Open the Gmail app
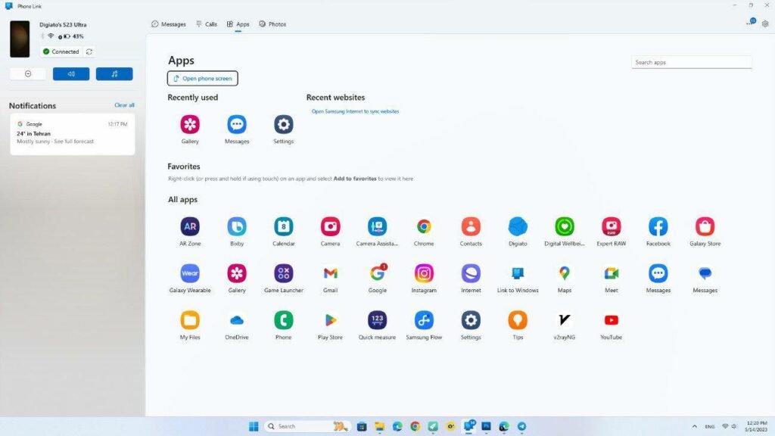 [x=330, y=273]
